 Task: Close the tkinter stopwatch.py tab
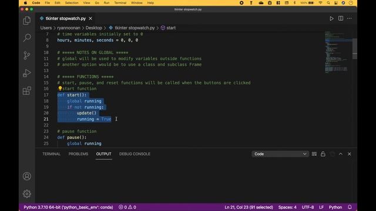coord(90,18)
